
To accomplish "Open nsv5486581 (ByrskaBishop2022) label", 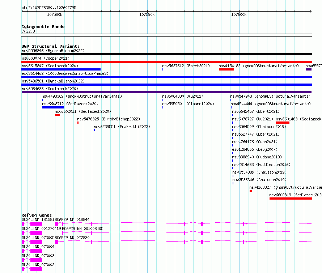I will (53, 81).
